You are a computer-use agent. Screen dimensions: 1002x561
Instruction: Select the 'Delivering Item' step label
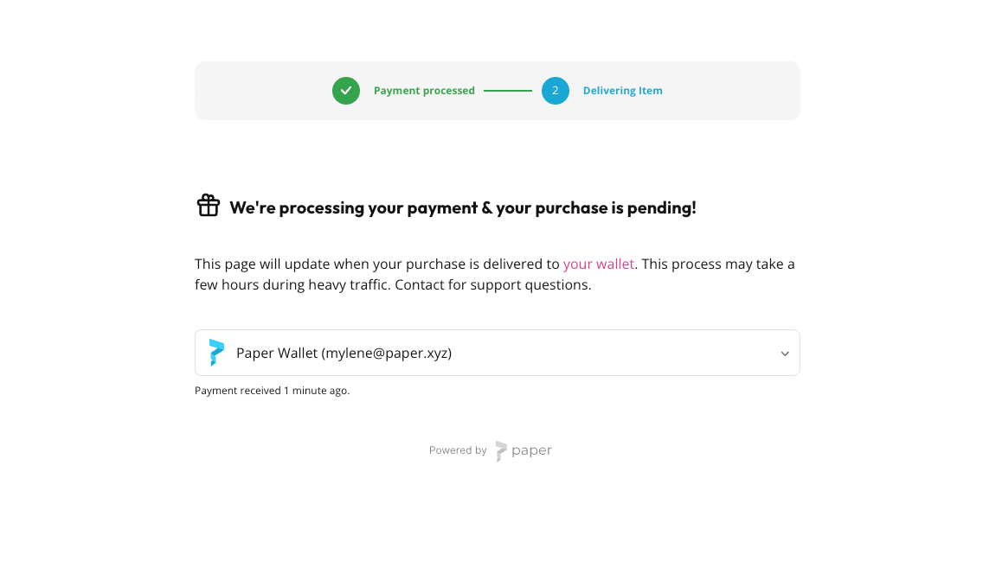[x=622, y=91]
